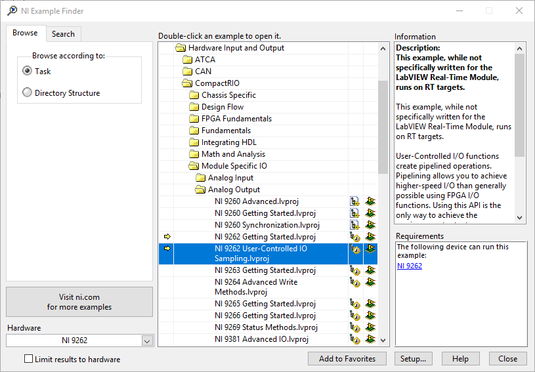Open the Hardware dropdown showing NI 9262
Image resolution: width=535 pixels, height=372 pixels.
[x=147, y=341]
